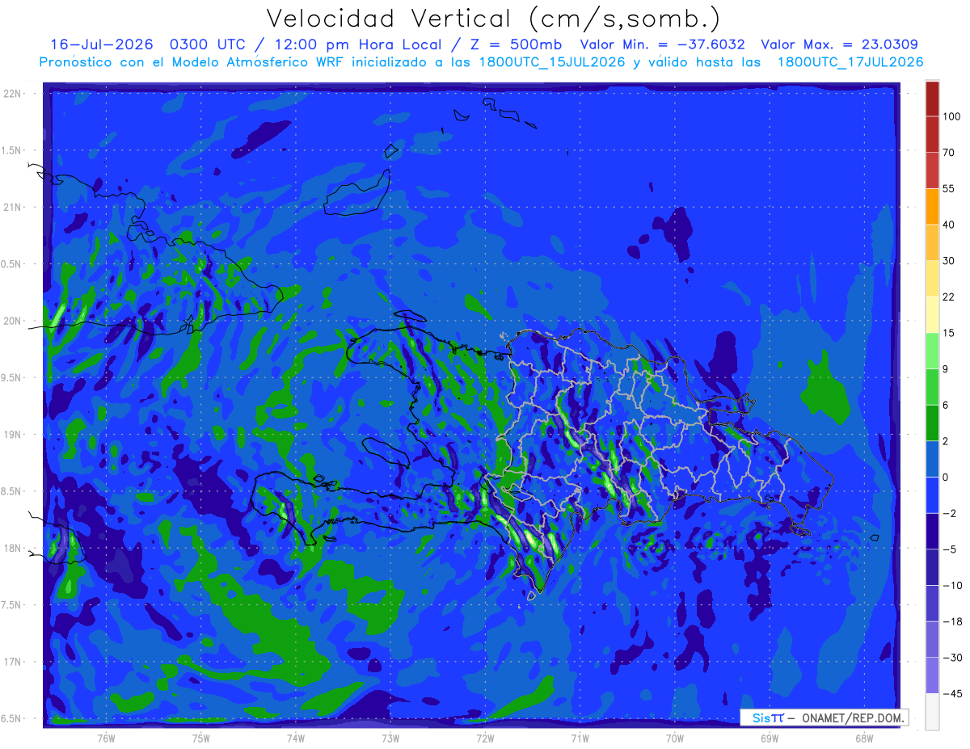The height and width of the screenshot is (749, 970).
Task: Click the "15" colorbar label
Action: [949, 332]
